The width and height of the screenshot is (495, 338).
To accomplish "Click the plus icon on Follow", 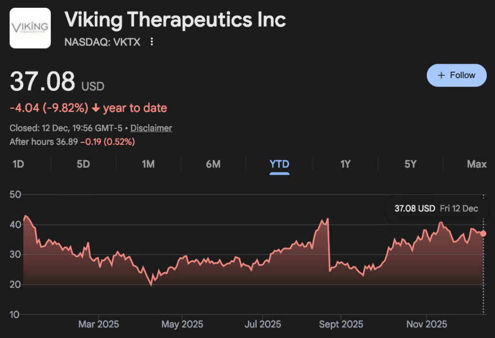I will (441, 75).
